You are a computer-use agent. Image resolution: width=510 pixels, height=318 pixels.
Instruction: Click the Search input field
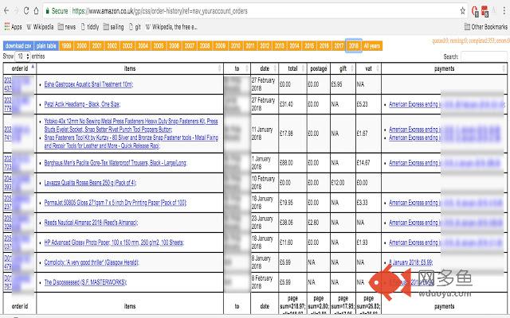484,56
